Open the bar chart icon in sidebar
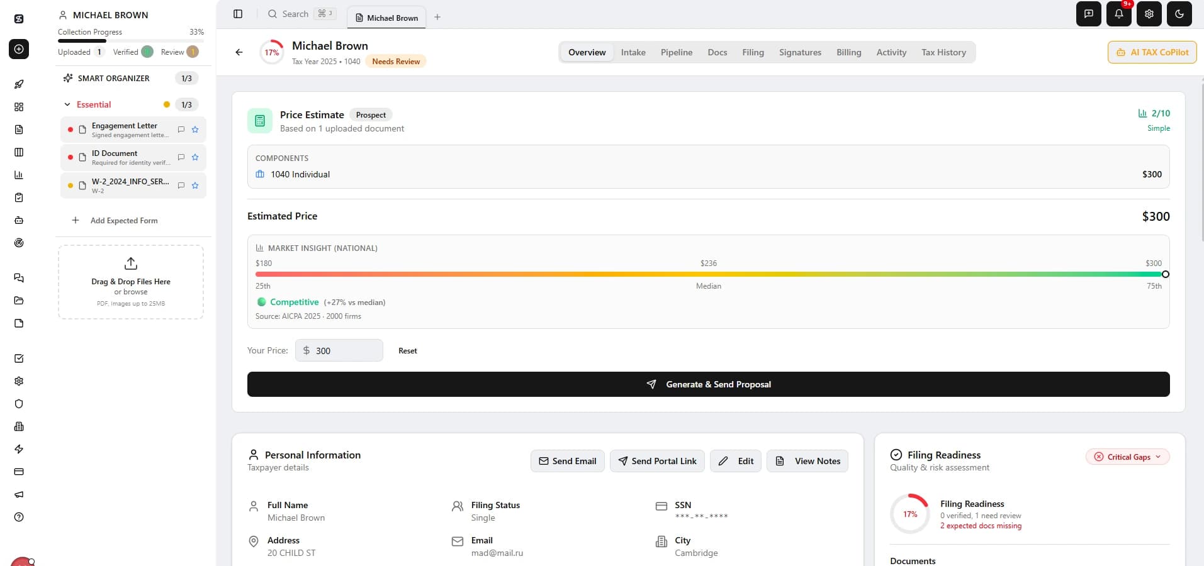This screenshot has width=1204, height=566. pyautogui.click(x=19, y=175)
